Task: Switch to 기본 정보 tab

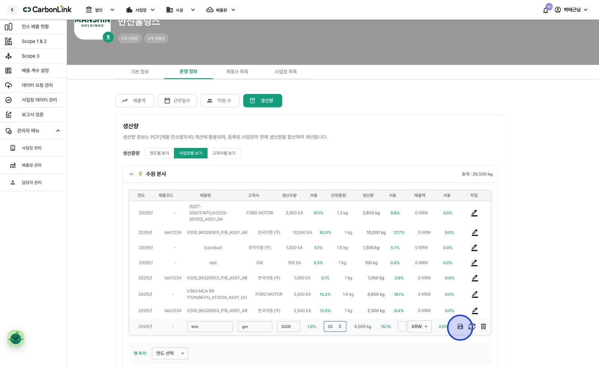Action: [x=140, y=72]
